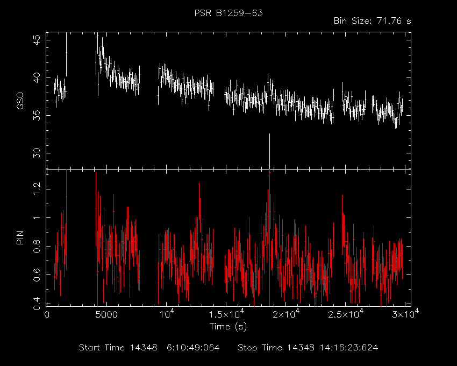Click the x-axis tick label 2.5×10^4
Viewport: 457px width, 366px height.
click(346, 313)
